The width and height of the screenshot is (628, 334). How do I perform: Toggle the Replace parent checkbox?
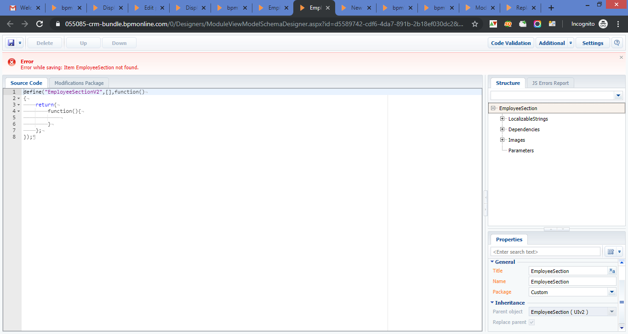point(532,322)
